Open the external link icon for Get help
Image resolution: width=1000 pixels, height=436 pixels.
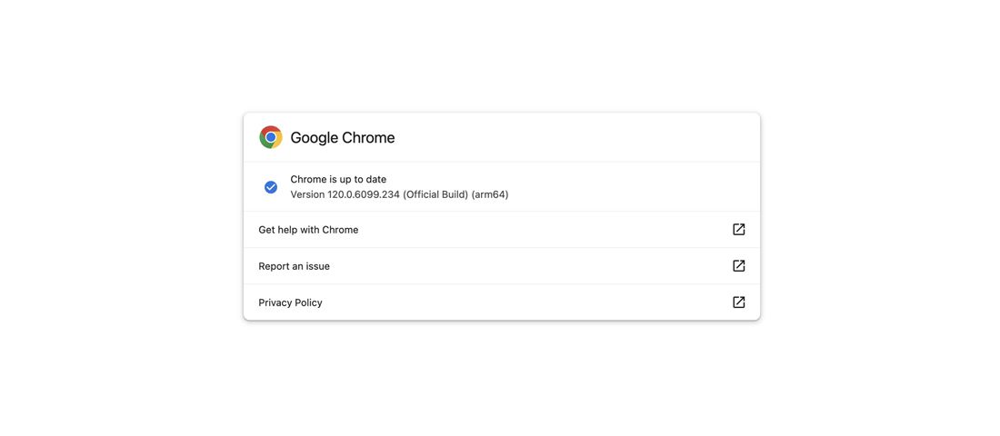tap(739, 230)
